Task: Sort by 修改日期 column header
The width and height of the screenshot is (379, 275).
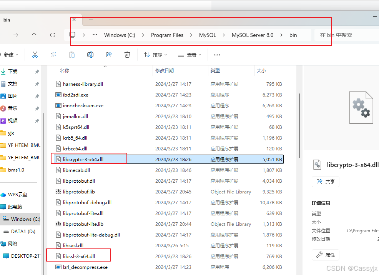Action: pos(165,71)
